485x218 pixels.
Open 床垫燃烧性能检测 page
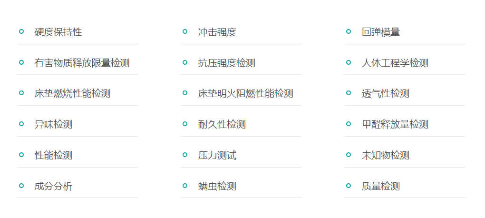pos(72,94)
